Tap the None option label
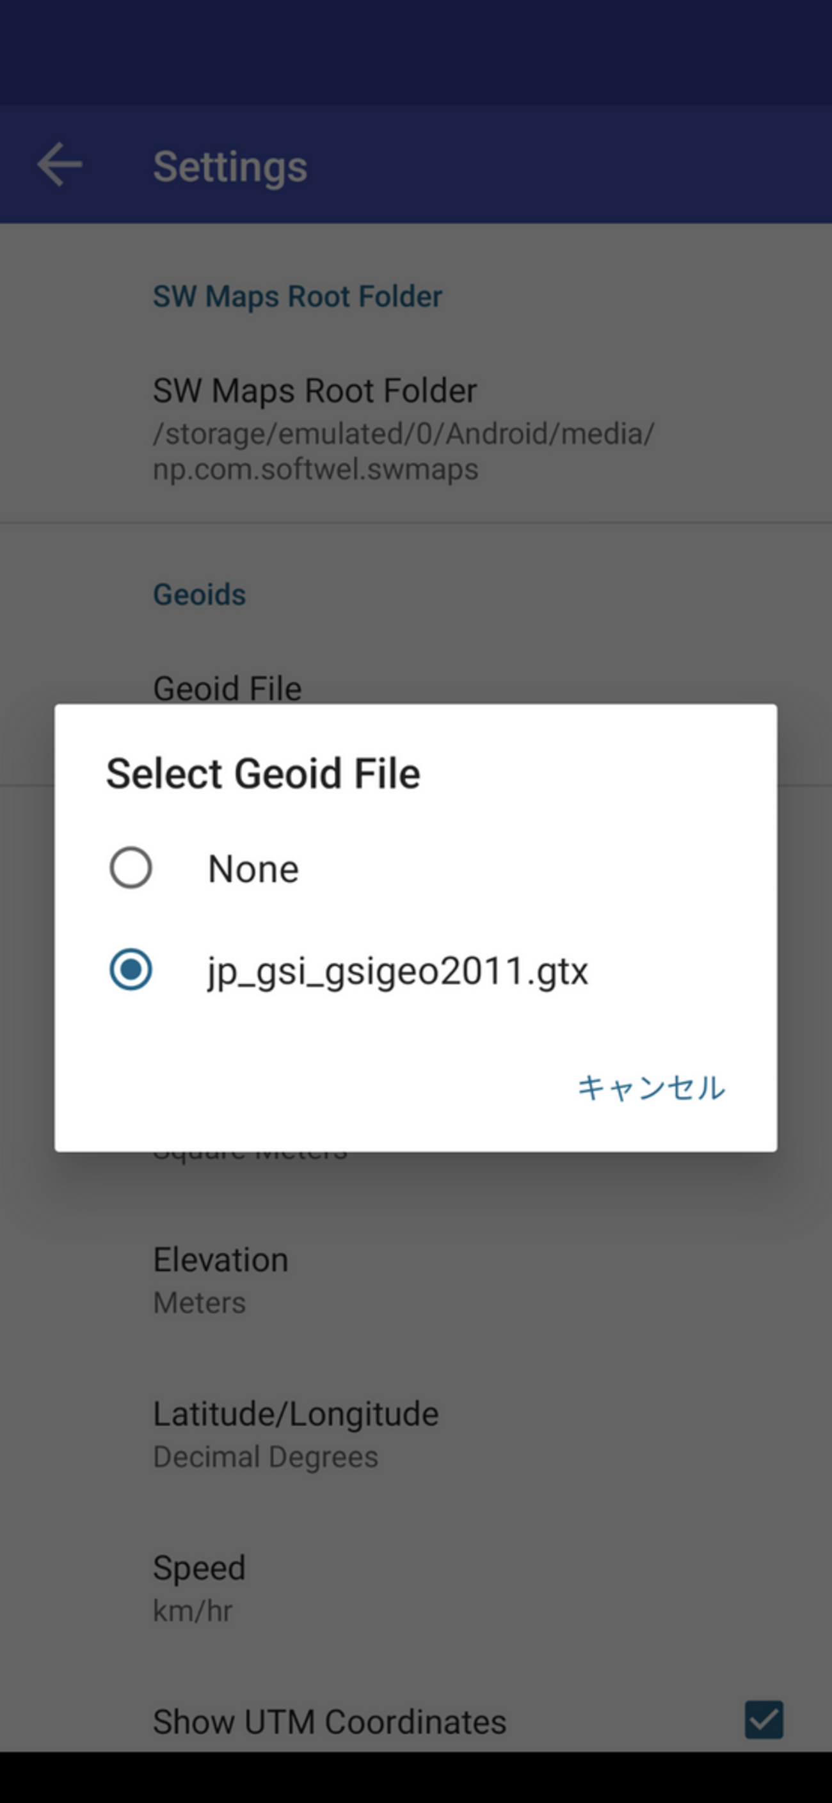This screenshot has height=1803, width=832. click(x=253, y=869)
